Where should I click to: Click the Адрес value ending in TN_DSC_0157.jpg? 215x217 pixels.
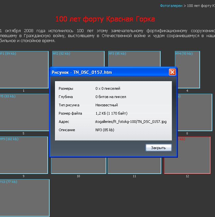(x=131, y=122)
